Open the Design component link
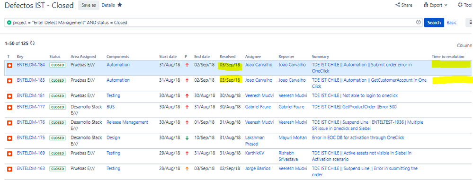Viewport: 473px width, 180px height. click(113, 137)
